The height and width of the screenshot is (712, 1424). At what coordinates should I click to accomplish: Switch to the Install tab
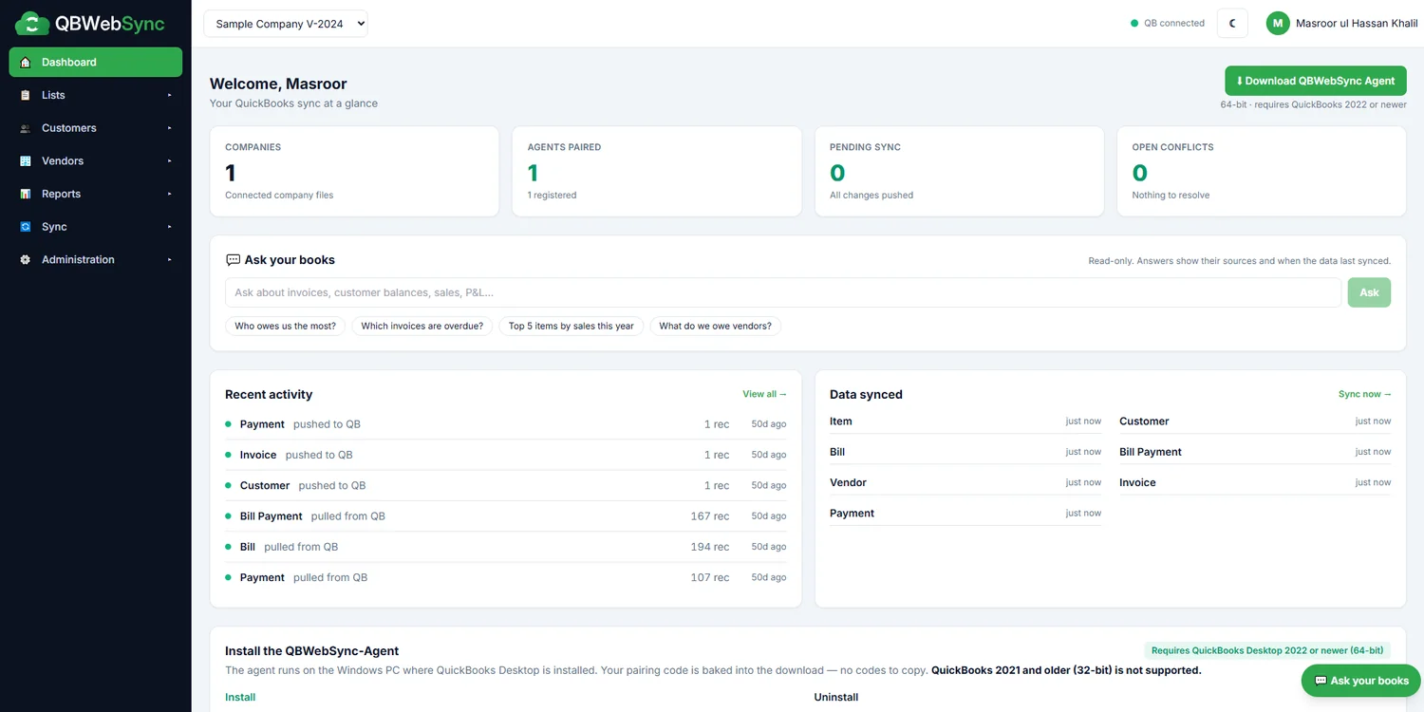click(240, 697)
